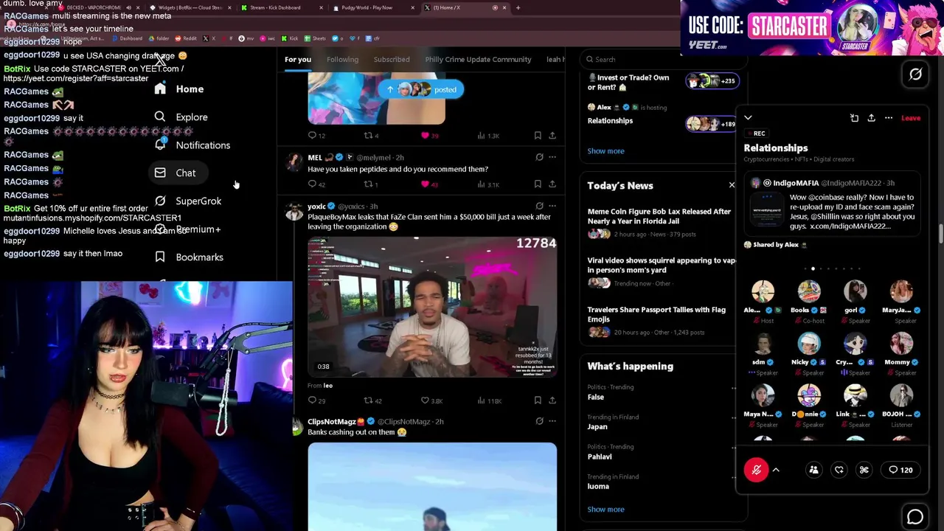This screenshot has width=944, height=531.
Task: Open the Space guests list icon
Action: [813, 470]
